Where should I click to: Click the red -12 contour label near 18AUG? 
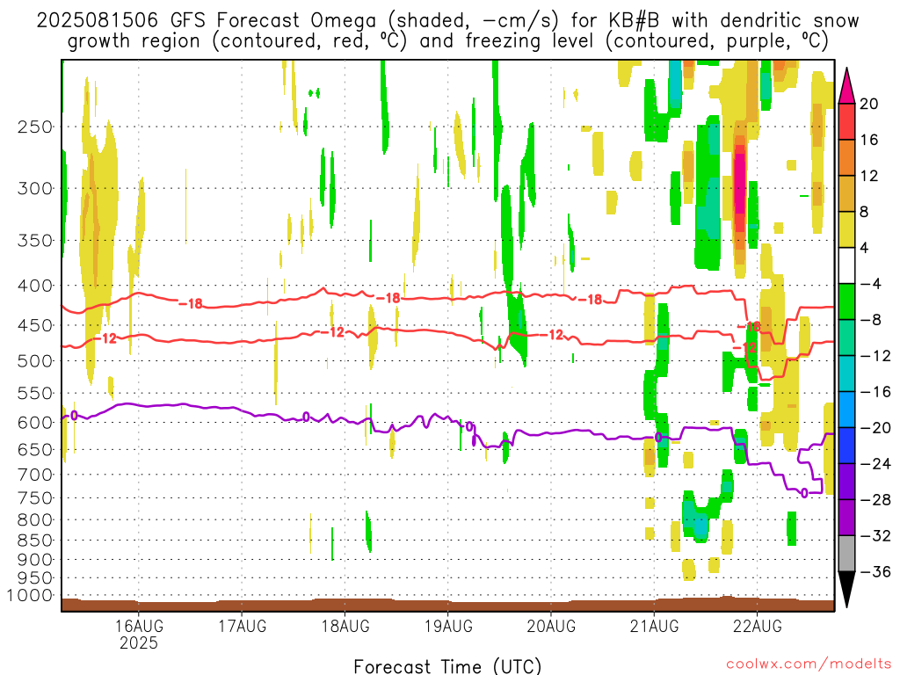(332, 331)
